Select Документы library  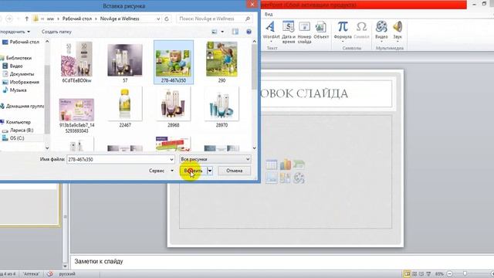point(22,74)
